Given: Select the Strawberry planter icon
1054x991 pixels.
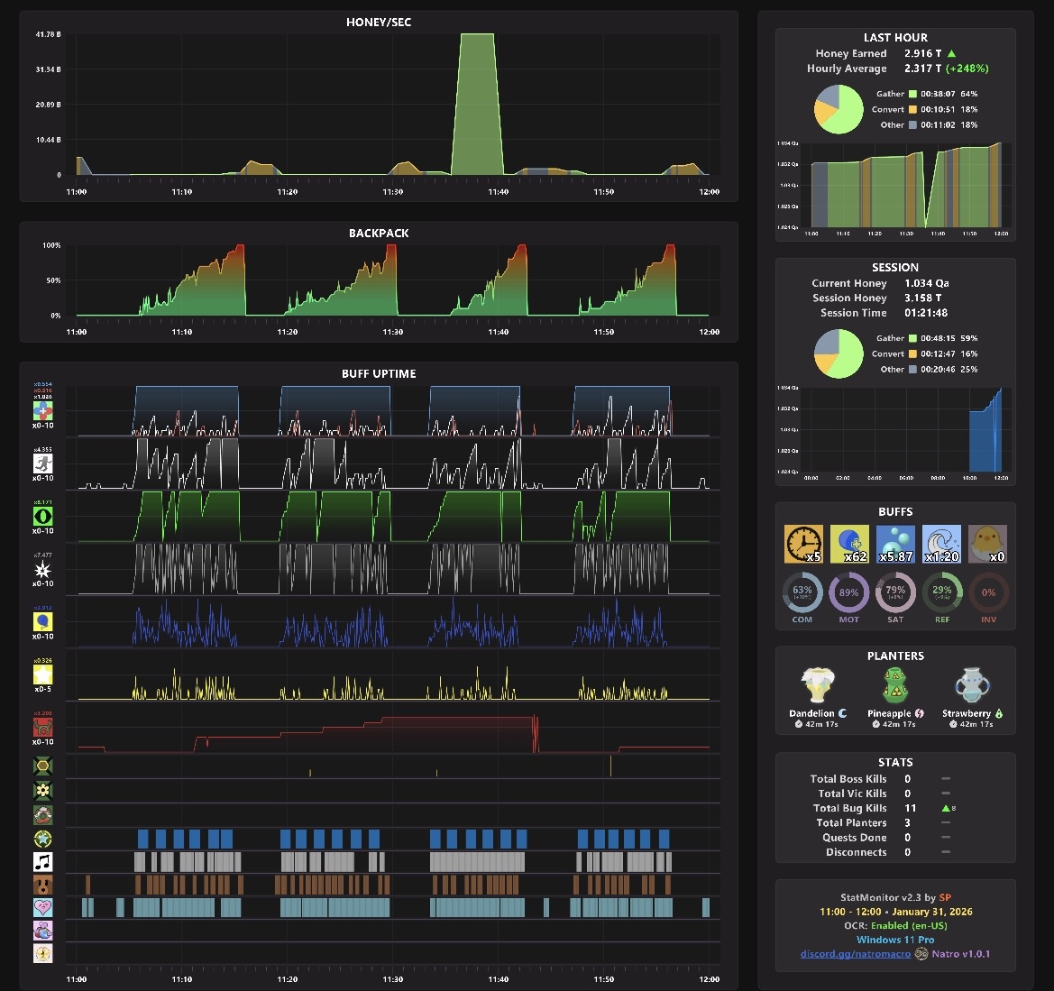Looking at the screenshot, I should (x=972, y=685).
